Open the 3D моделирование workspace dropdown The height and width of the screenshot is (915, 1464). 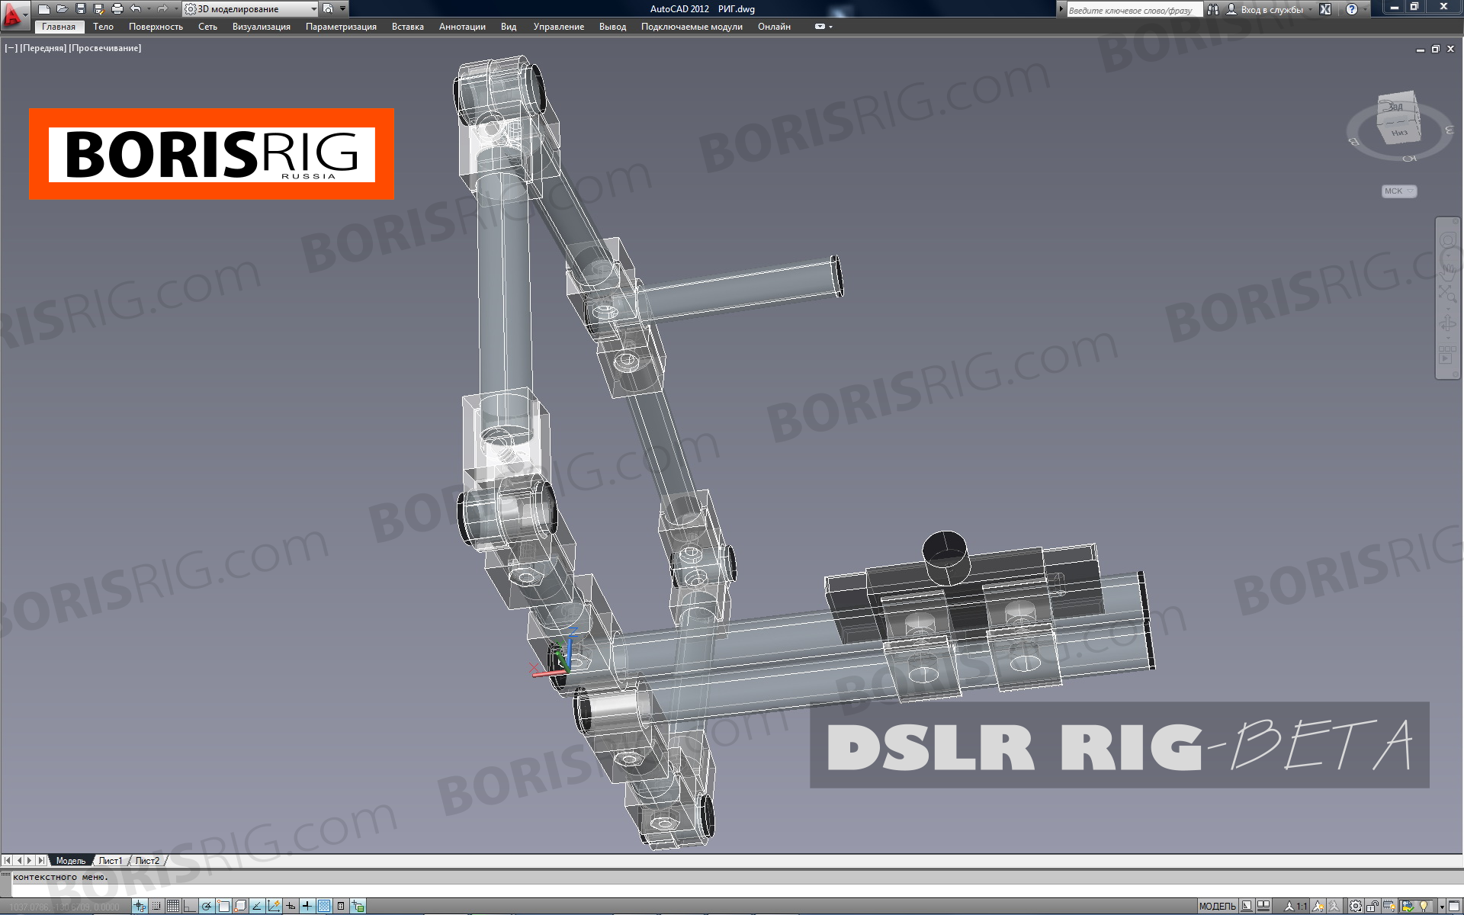pos(251,9)
